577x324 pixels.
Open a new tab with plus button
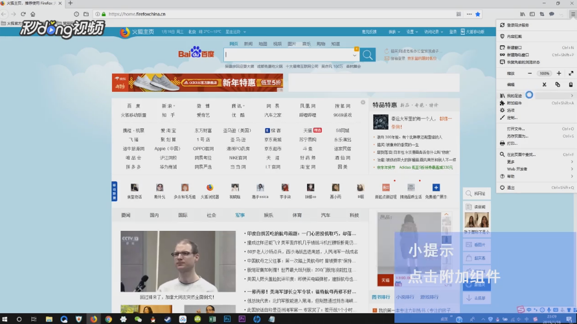tap(71, 3)
